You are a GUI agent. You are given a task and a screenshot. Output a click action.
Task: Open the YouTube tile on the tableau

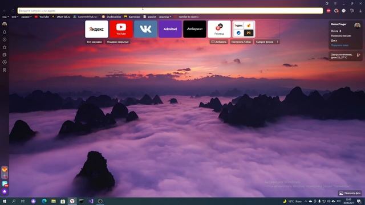point(121,29)
